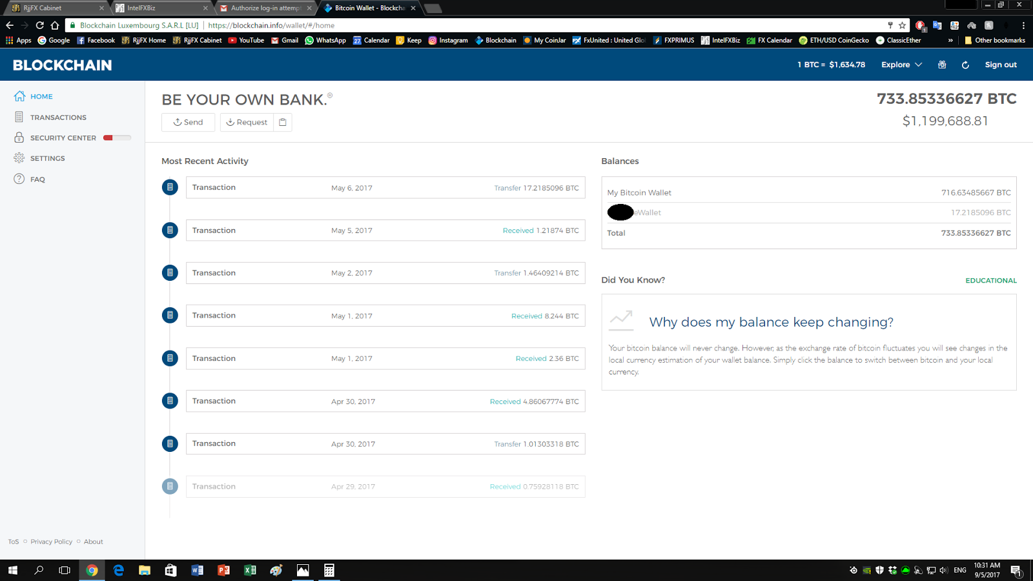Viewport: 1033px width, 581px height.
Task: Click 'Why does my balance keep changing?' heading
Action: tap(771, 322)
